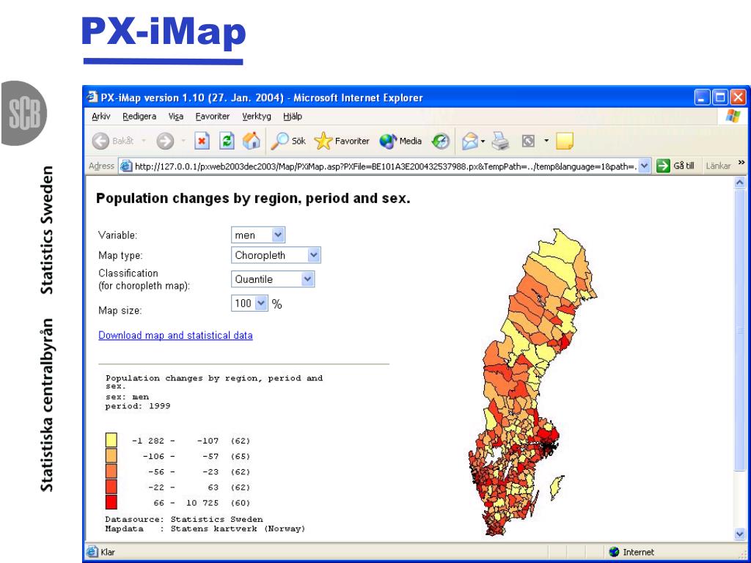This screenshot has height=563, width=751.
Task: Click legend text 'sex: men'
Action: point(127,397)
